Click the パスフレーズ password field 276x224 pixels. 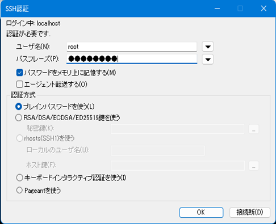132,59
